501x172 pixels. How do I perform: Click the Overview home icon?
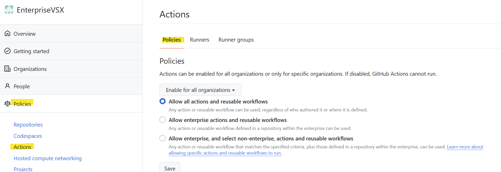coord(7,33)
